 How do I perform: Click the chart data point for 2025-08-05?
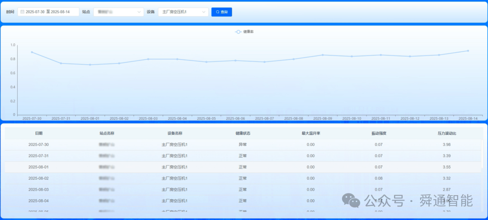(206, 62)
